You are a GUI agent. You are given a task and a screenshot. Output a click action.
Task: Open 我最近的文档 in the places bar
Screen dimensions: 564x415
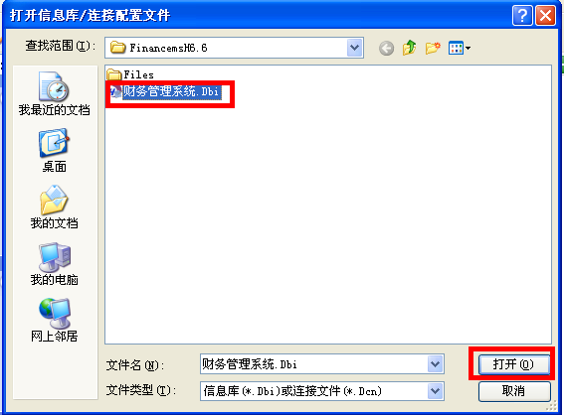tap(55, 93)
